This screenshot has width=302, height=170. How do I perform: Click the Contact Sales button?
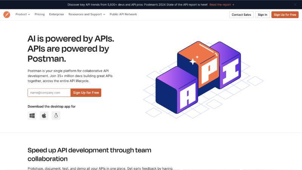(x=241, y=15)
